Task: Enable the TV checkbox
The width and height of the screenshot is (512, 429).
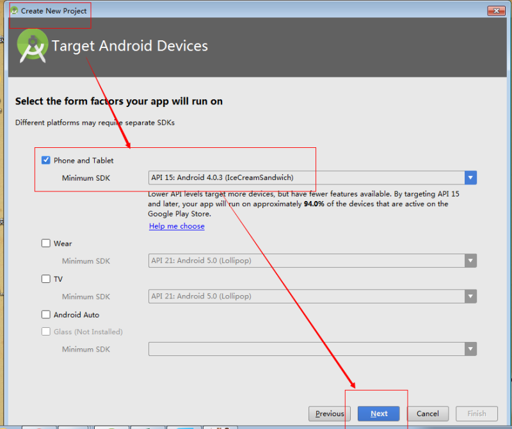Action: point(45,279)
